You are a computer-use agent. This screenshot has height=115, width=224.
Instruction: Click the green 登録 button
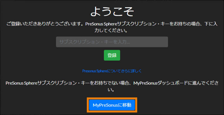(x=112, y=55)
